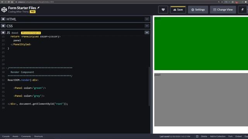
Task: Go back with browser back arrow
Action: pyautogui.click(x=2, y=2)
